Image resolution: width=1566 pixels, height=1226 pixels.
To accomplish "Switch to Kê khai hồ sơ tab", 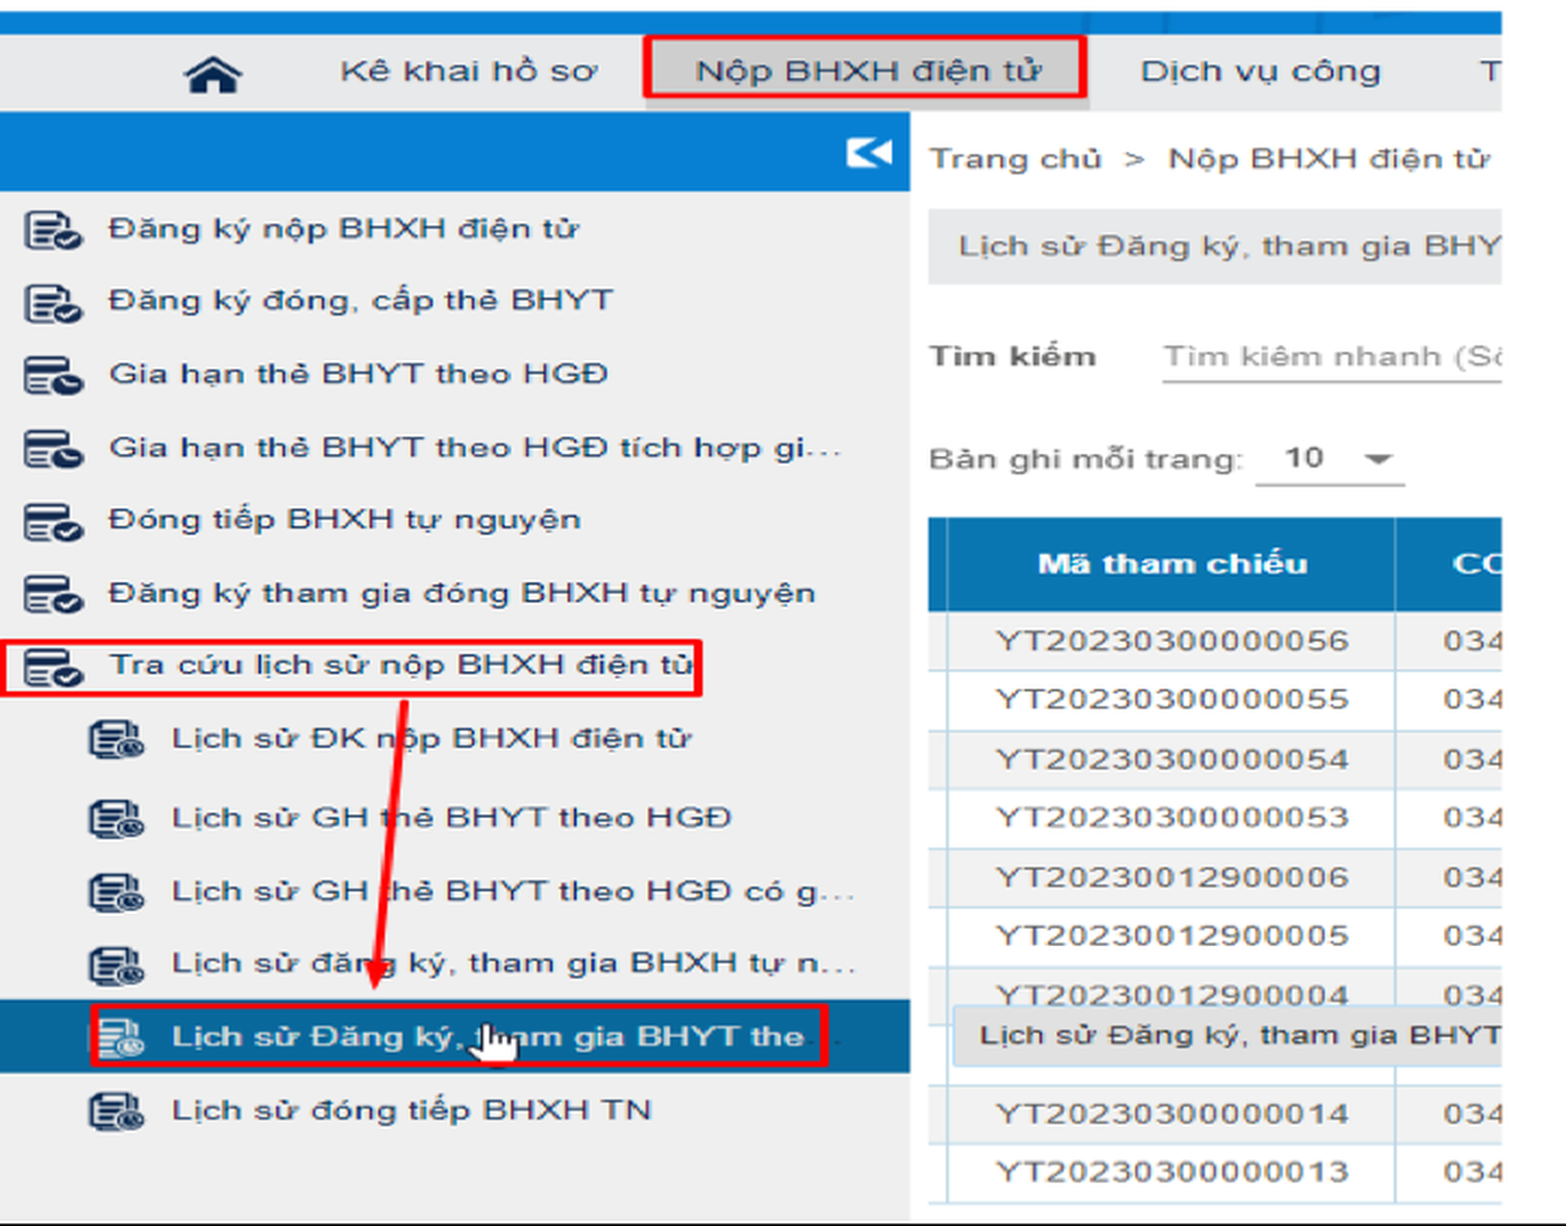I will (468, 71).
